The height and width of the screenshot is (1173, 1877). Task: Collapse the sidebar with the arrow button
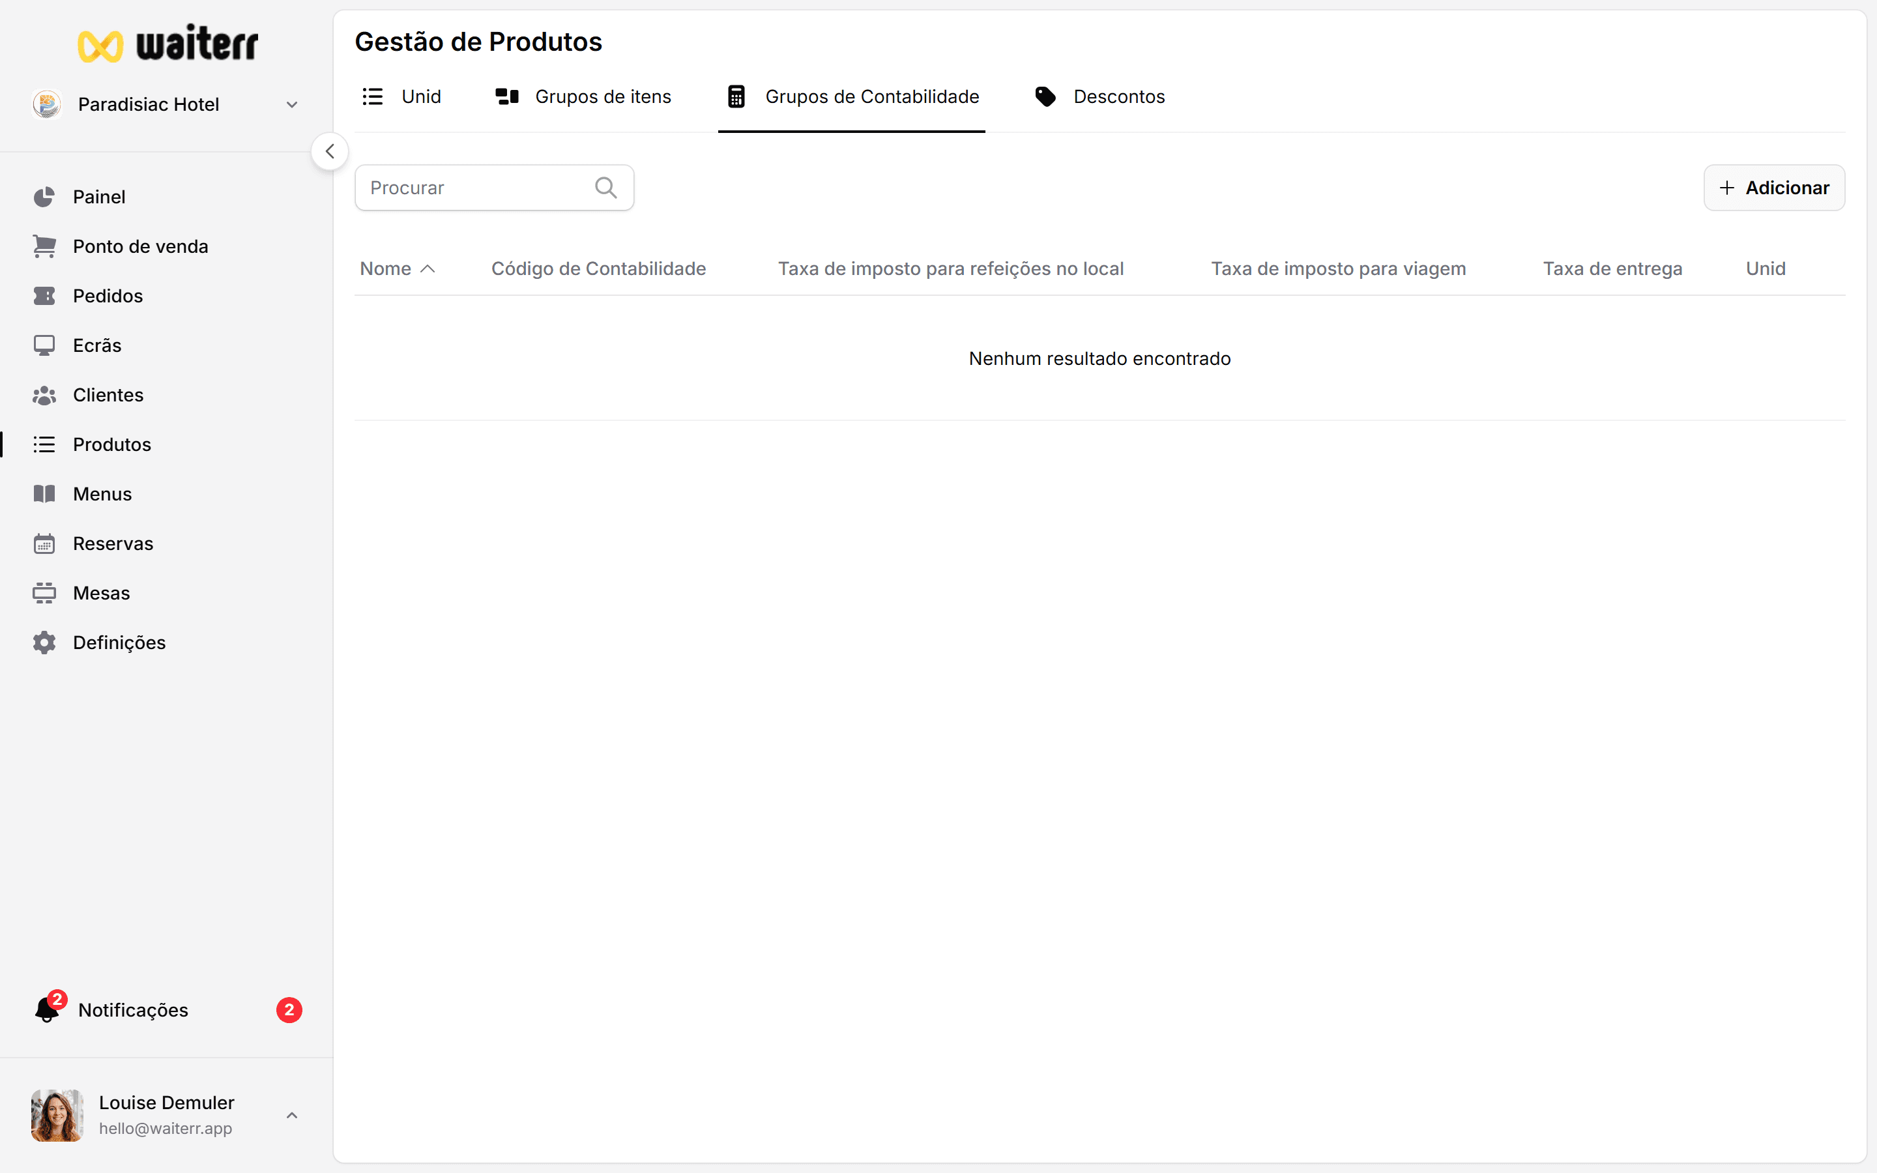330,151
